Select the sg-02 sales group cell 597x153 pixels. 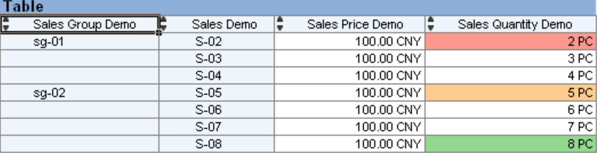49,93
